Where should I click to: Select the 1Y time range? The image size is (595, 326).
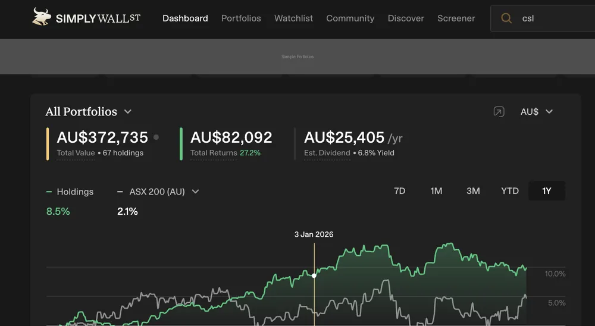[x=546, y=191]
